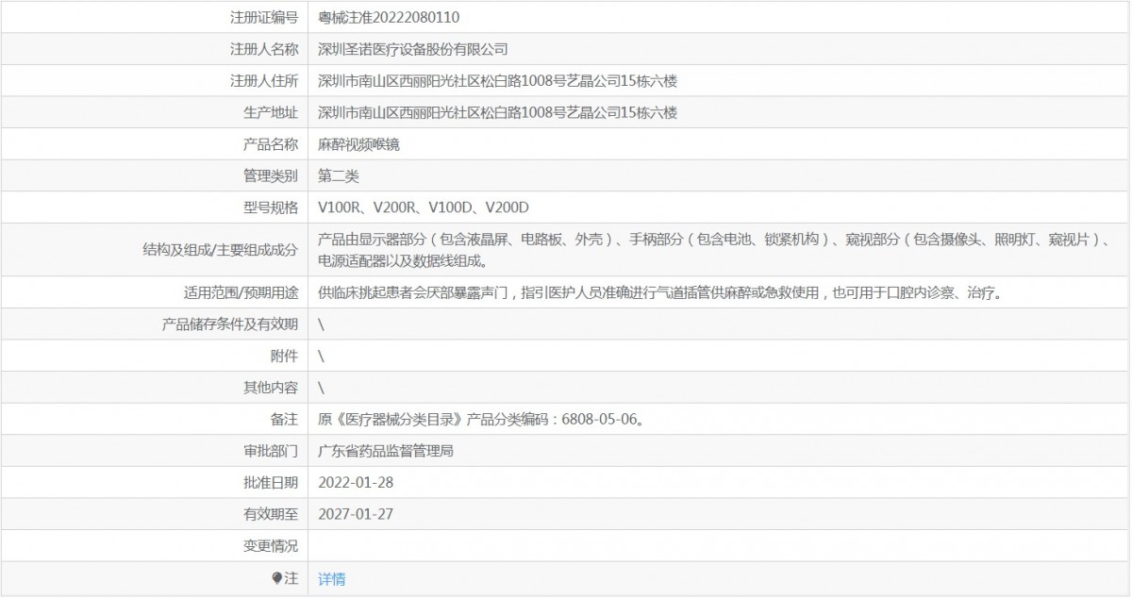Click registration number 粤械注准20222080110
This screenshot has height=598, width=1132.
point(389,17)
